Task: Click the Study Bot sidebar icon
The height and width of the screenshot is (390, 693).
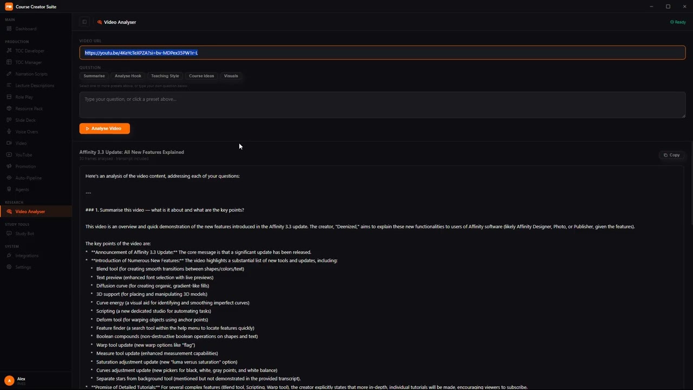Action: tap(9, 233)
